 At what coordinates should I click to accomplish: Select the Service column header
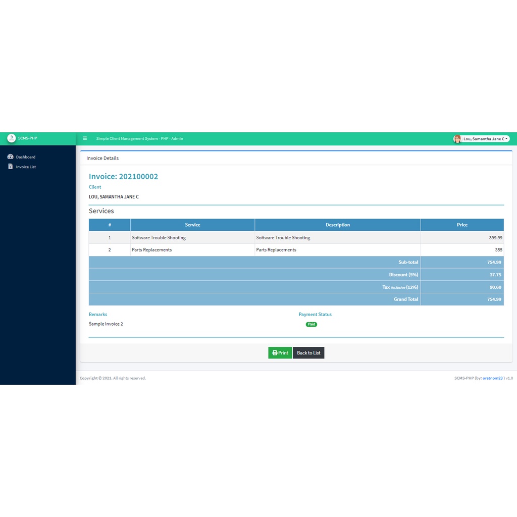[x=192, y=225]
